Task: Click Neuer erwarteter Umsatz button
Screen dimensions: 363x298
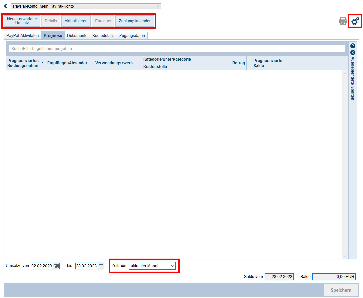Action: [22, 21]
